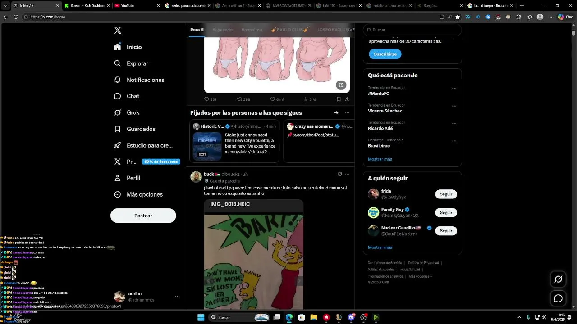Share the muscular drawing post

click(347, 99)
